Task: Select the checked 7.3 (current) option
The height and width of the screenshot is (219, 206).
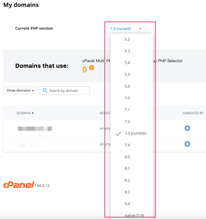Action: 135,133
